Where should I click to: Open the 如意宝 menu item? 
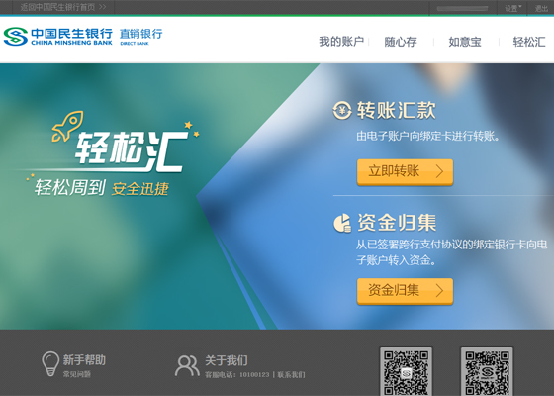point(465,42)
